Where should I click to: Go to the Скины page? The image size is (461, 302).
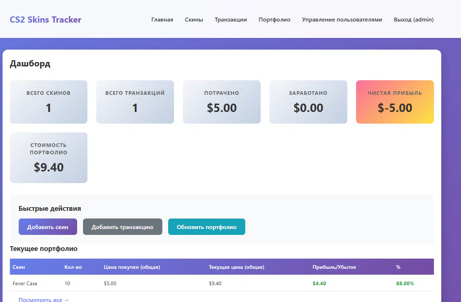point(194,20)
